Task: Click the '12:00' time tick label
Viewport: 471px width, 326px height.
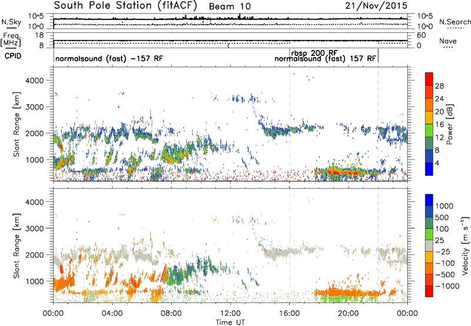Action: (x=230, y=314)
